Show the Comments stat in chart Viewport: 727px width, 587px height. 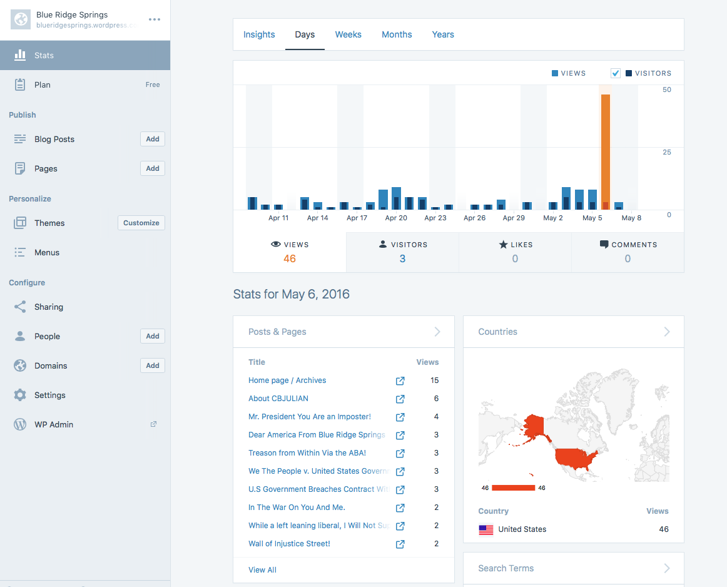point(628,252)
